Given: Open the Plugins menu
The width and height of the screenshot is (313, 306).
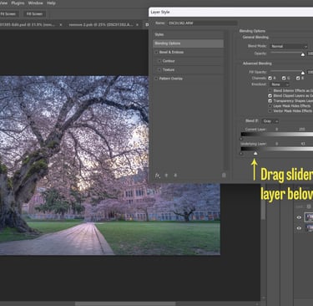Looking at the screenshot, I should (x=18, y=3).
